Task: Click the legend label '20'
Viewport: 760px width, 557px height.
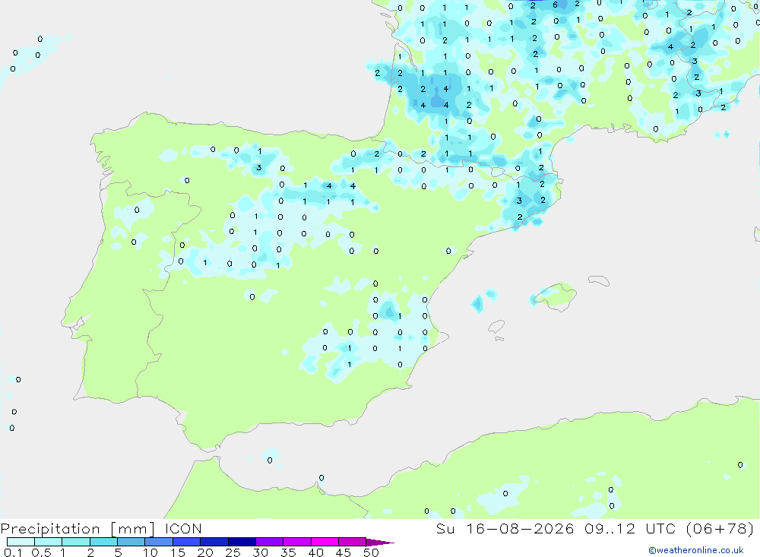Action: [205, 552]
